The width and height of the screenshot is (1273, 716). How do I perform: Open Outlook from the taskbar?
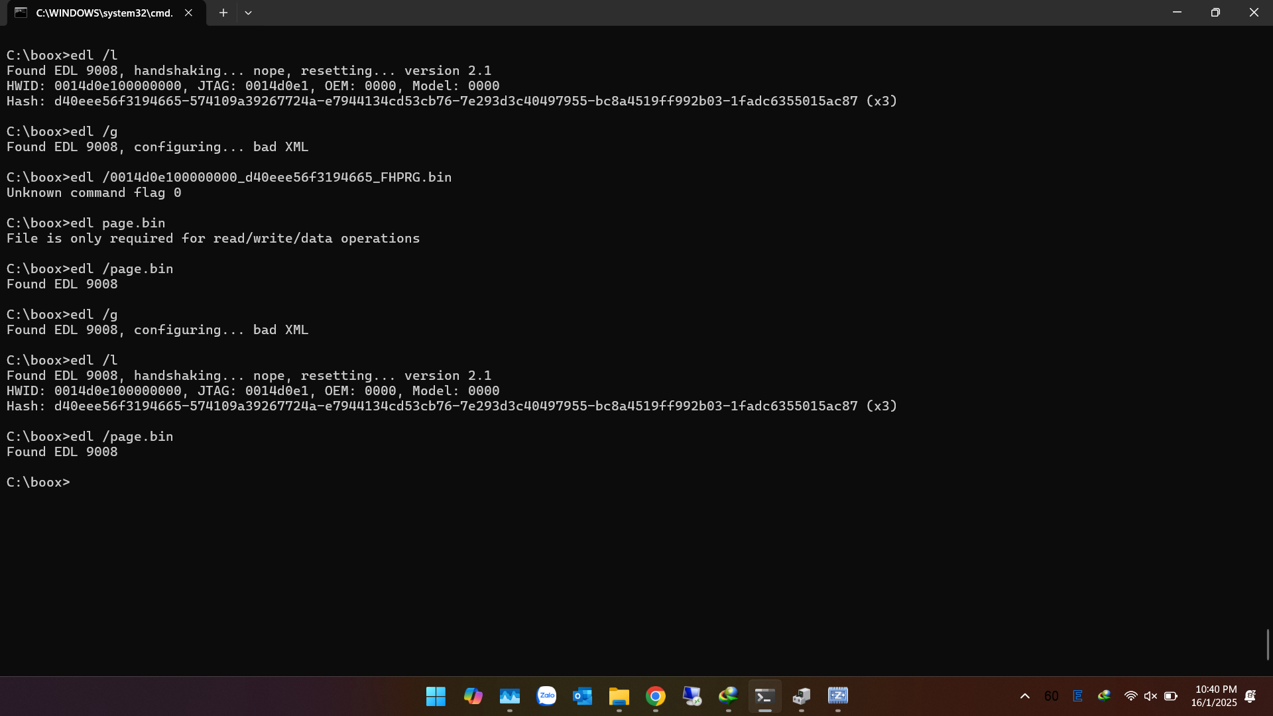(582, 696)
